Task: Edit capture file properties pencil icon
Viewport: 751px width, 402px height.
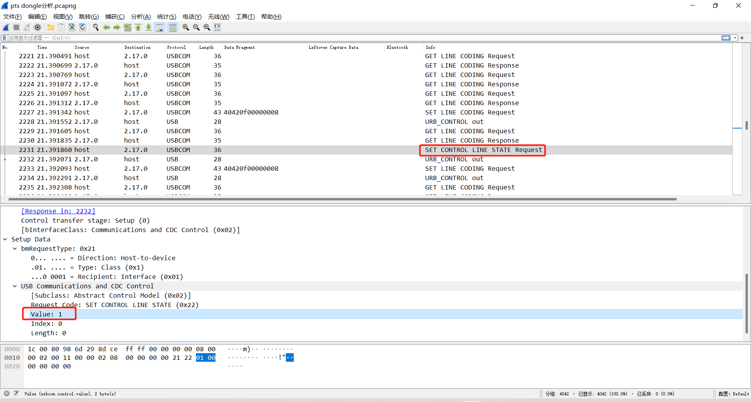Action: coord(16,393)
